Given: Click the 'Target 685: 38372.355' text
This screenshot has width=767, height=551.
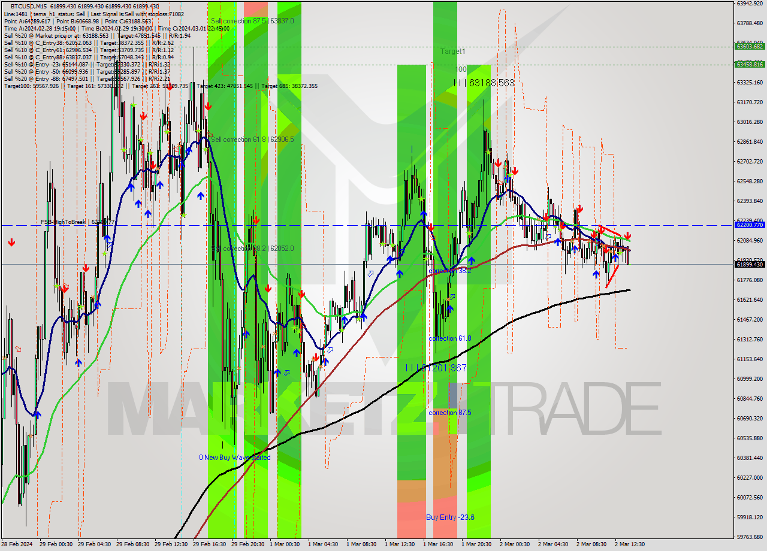Looking at the screenshot, I should tap(289, 86).
